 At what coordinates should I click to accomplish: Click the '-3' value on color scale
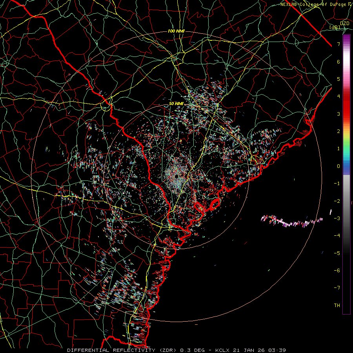[337, 218]
